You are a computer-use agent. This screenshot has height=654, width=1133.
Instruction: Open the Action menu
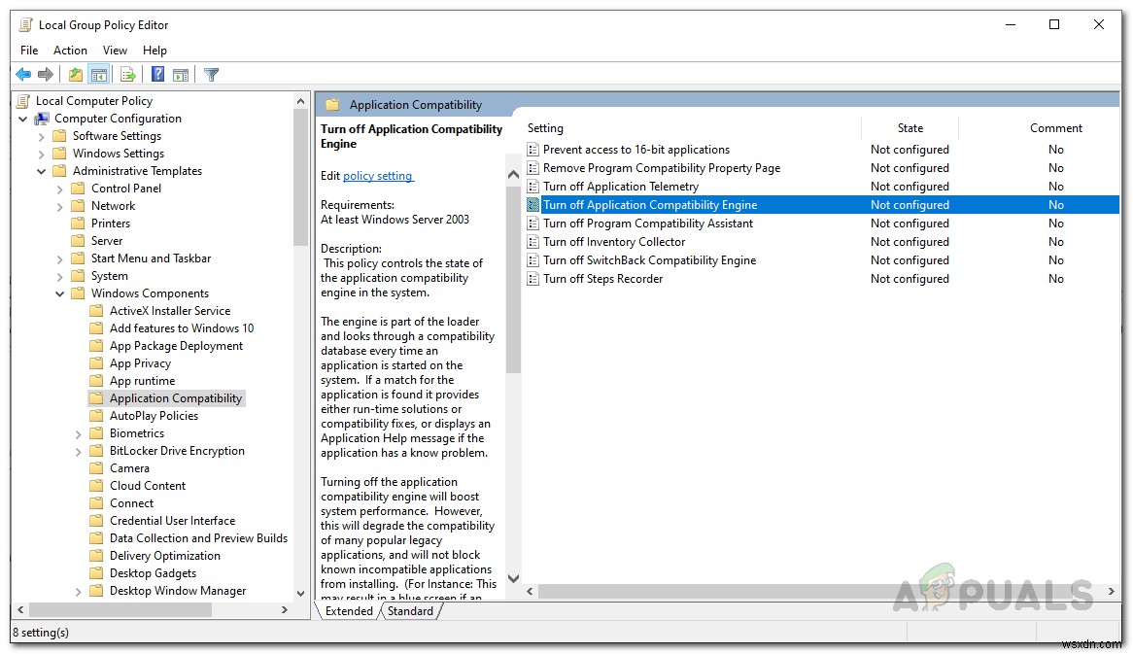(x=70, y=50)
